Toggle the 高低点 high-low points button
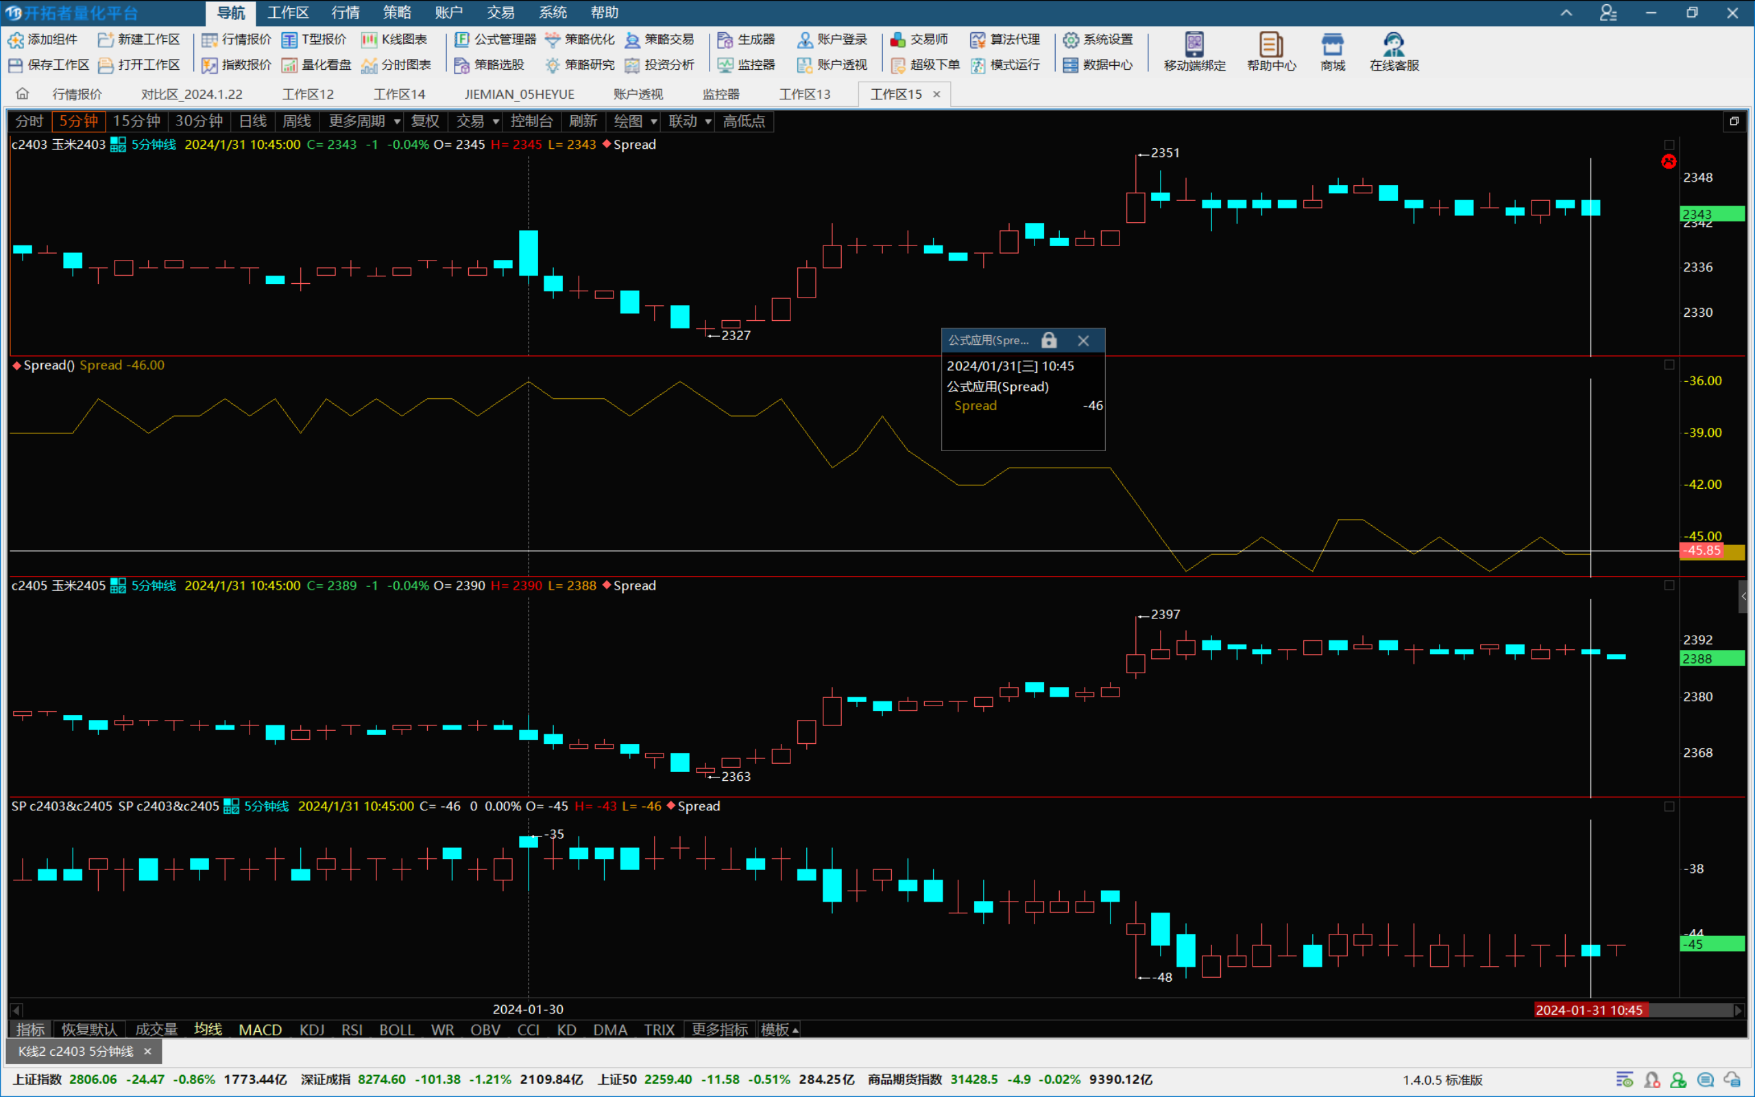 tap(744, 121)
